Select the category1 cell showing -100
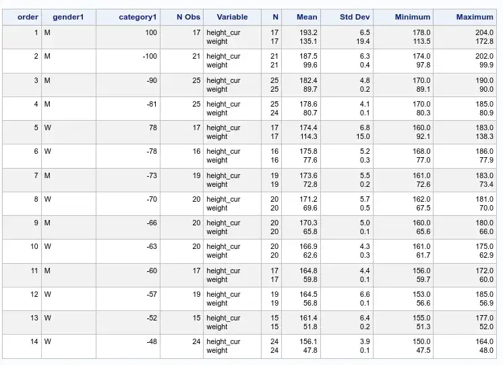The width and height of the screenshot is (503, 365). click(150, 57)
